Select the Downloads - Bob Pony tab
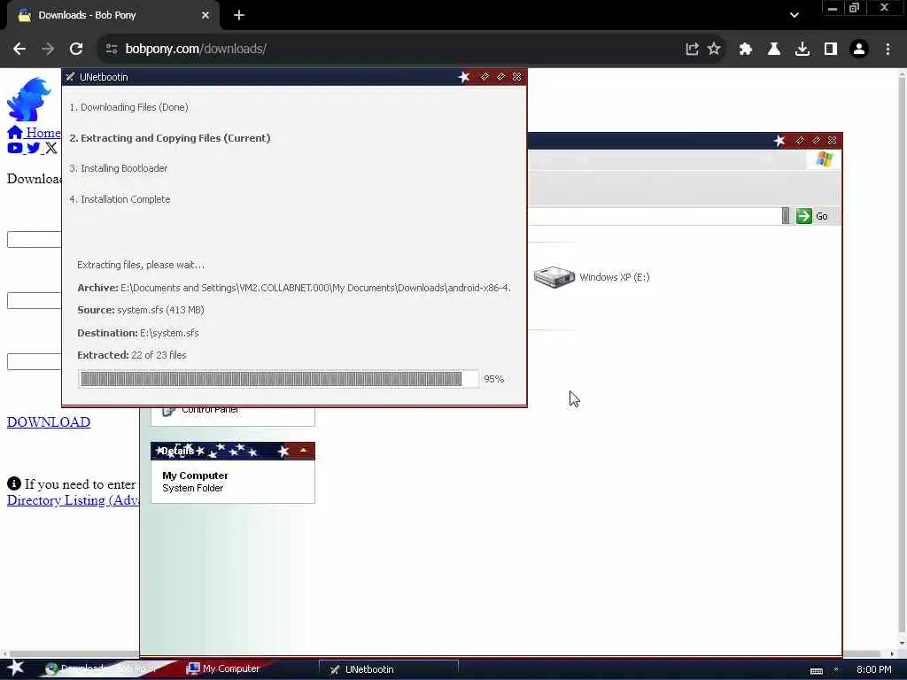 click(113, 16)
